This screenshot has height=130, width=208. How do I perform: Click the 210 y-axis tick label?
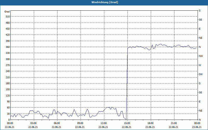tap(8, 77)
